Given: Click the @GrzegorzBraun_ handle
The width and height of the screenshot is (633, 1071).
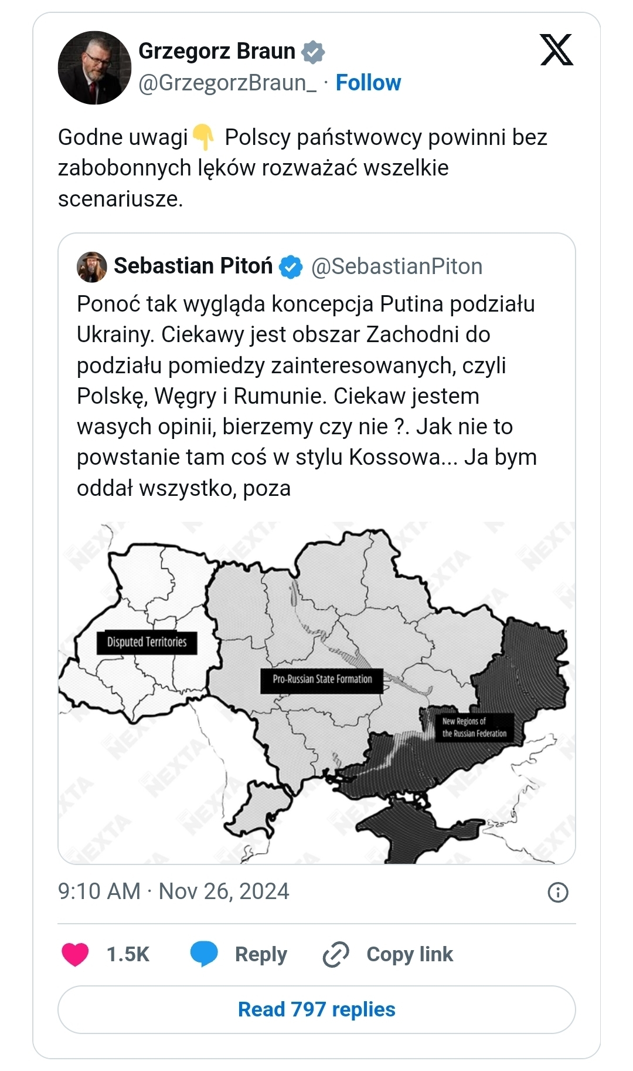Looking at the screenshot, I should (x=227, y=83).
